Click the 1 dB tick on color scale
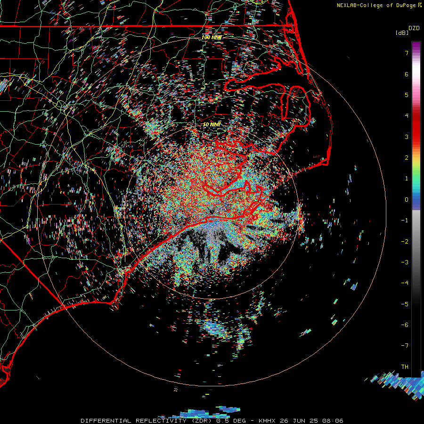424x424 pixels. tap(407, 179)
